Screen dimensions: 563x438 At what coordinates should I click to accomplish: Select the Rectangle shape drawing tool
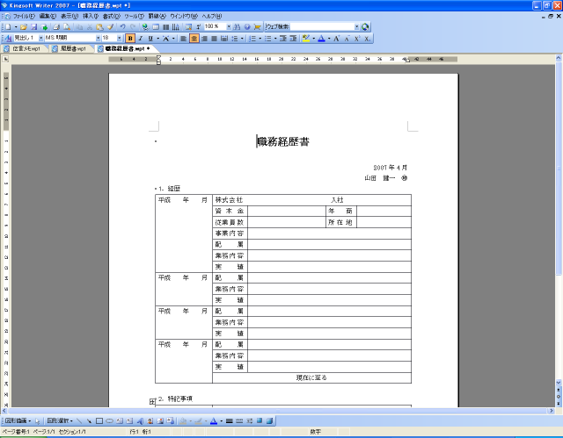tap(99, 420)
